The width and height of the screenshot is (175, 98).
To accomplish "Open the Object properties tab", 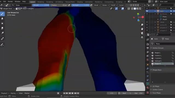I will point(148,65).
